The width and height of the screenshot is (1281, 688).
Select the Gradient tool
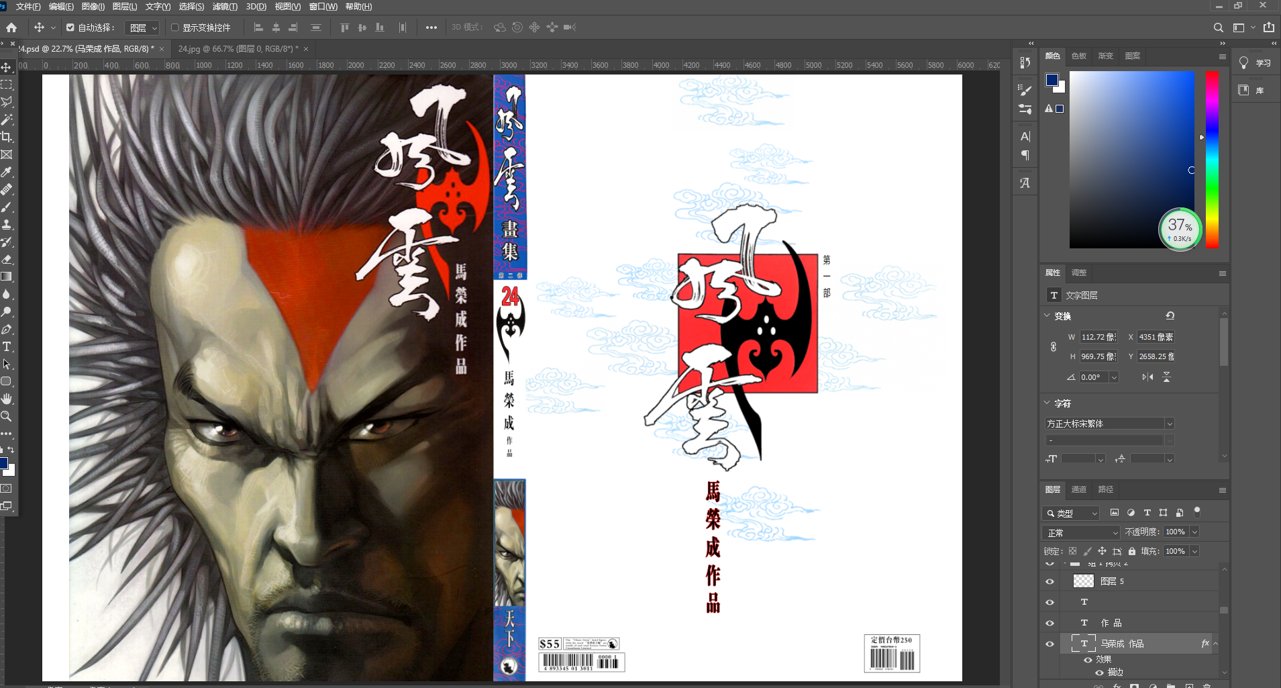coord(7,277)
